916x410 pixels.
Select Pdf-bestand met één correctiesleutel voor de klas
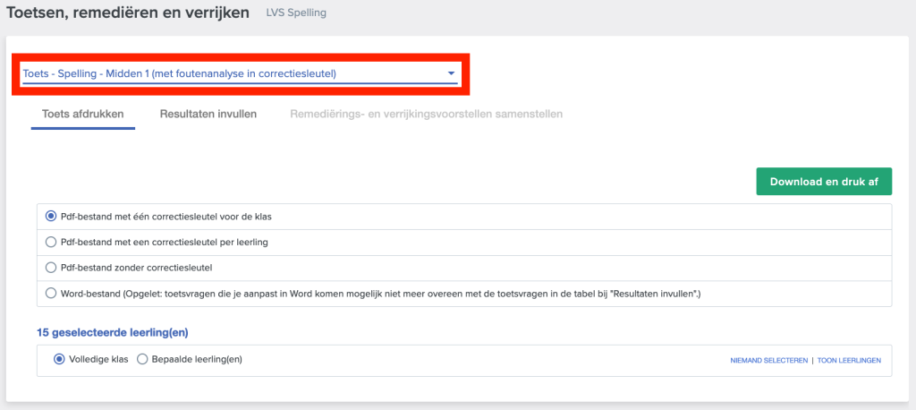coord(51,216)
